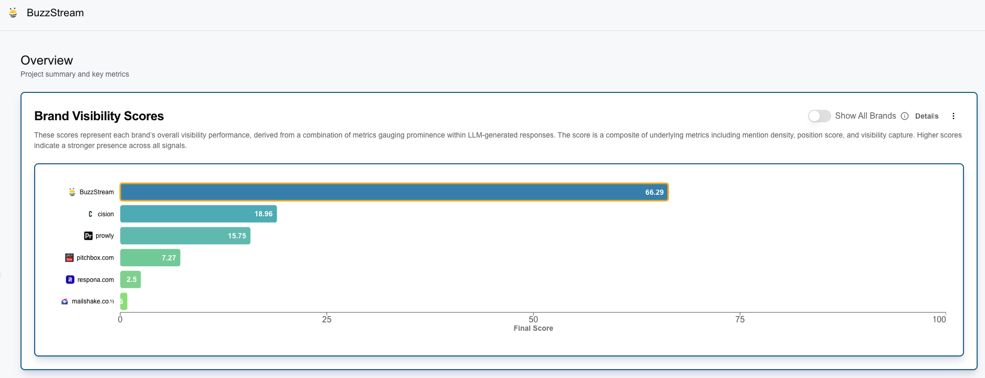Click the Project summary and key metrics subtitle
985x378 pixels.
75,74
